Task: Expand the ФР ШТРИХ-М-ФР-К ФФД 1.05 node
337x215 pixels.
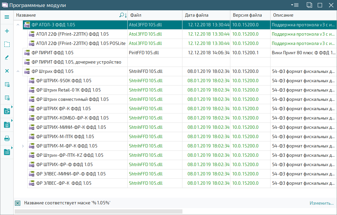Action: [23, 146]
